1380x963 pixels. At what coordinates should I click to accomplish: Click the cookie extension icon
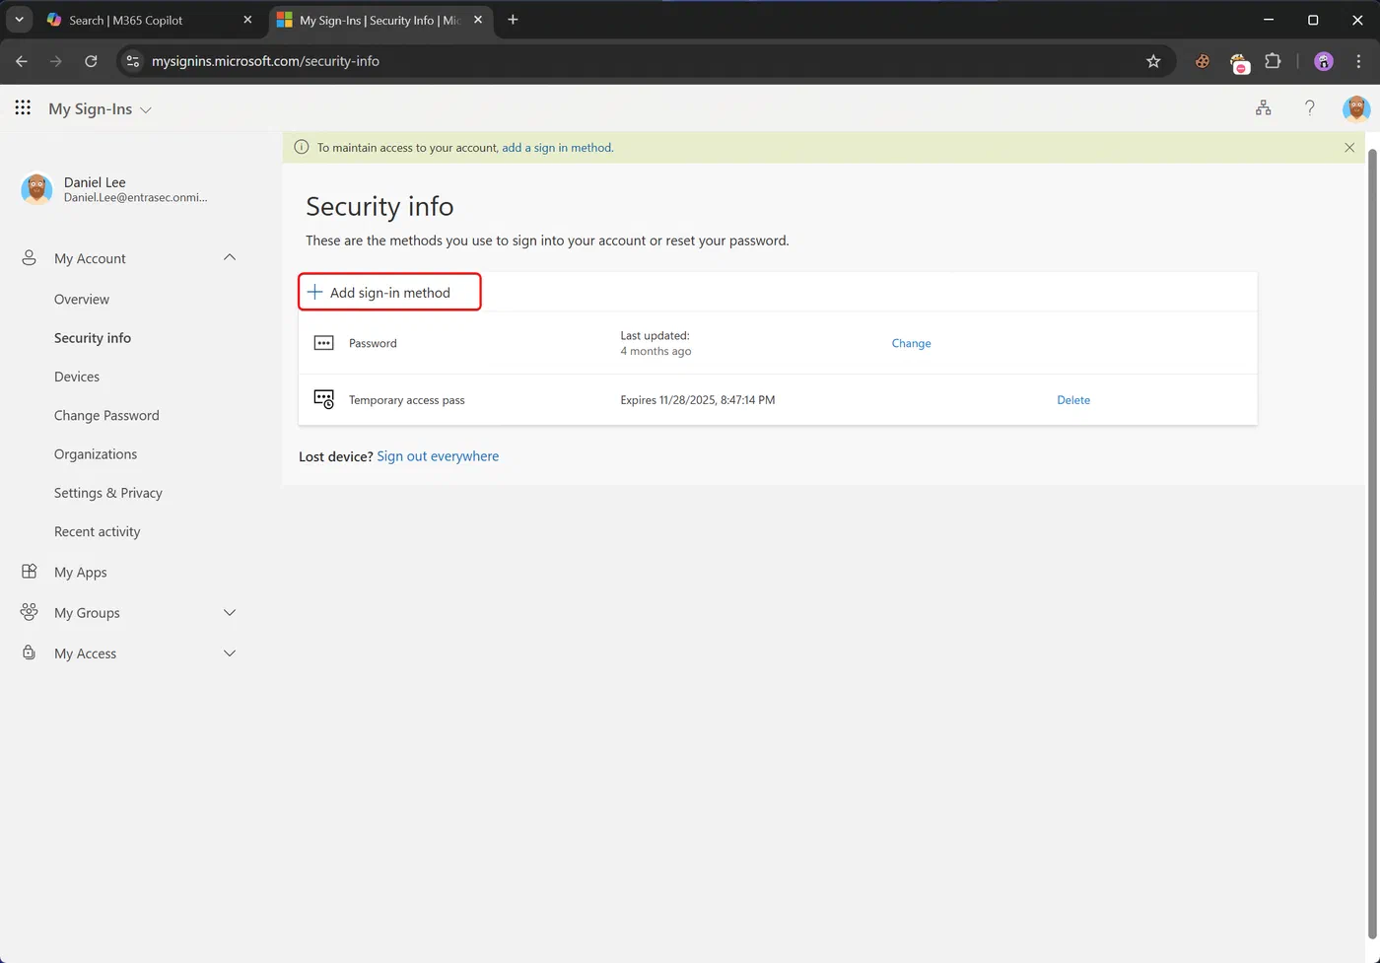click(1203, 61)
